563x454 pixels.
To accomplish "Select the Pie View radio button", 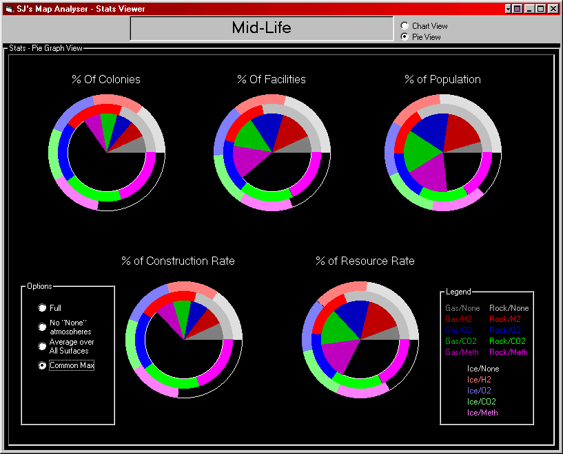I will click(405, 37).
